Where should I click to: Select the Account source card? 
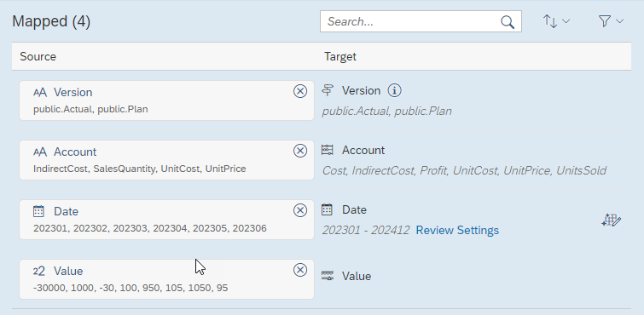coord(166,160)
